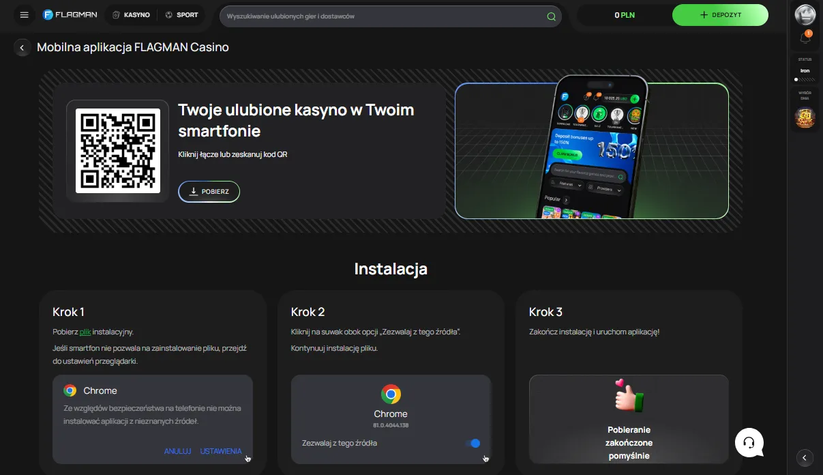Go back with the arrow icon
Viewport: 823px width, 475px height.
tap(23, 48)
